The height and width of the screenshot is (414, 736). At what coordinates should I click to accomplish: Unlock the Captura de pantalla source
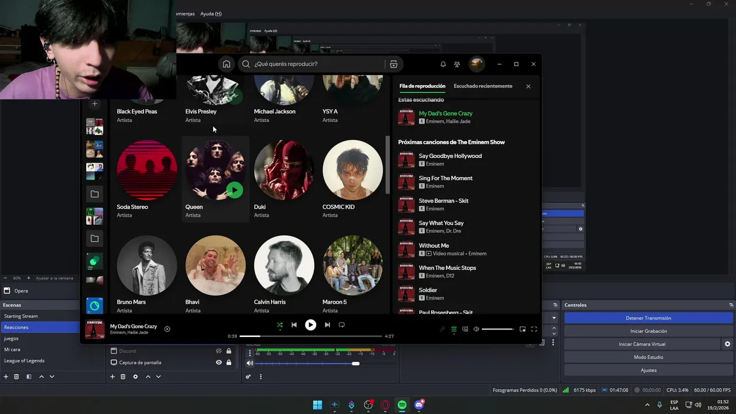click(229, 362)
